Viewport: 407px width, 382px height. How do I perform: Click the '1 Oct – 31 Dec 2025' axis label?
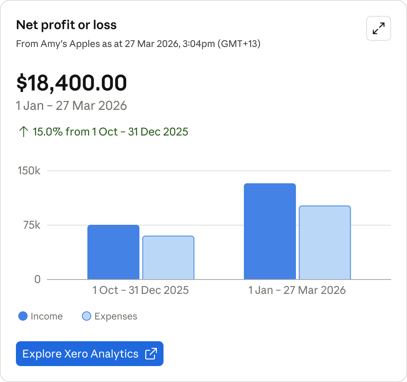tap(141, 290)
